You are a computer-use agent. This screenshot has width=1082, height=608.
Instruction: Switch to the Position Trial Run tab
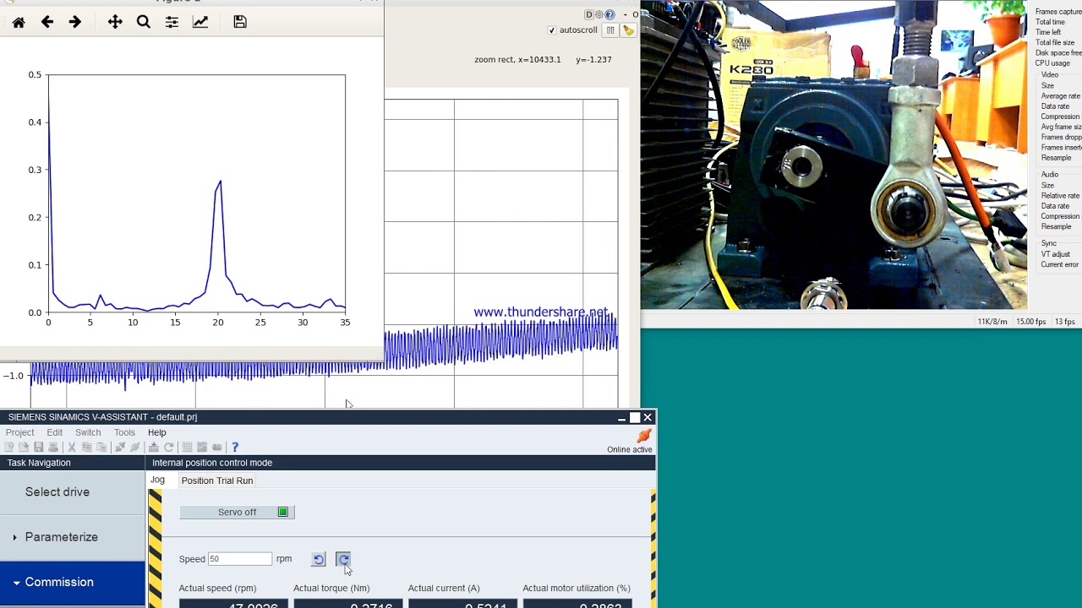(x=217, y=480)
